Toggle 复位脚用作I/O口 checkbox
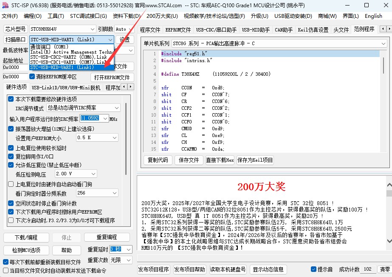Image resolution: width=392 pixels, height=277 pixels. pos(11,157)
